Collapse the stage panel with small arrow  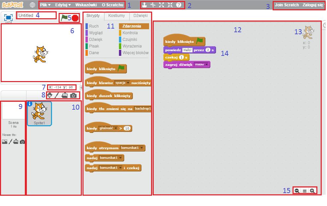tap(81, 88)
